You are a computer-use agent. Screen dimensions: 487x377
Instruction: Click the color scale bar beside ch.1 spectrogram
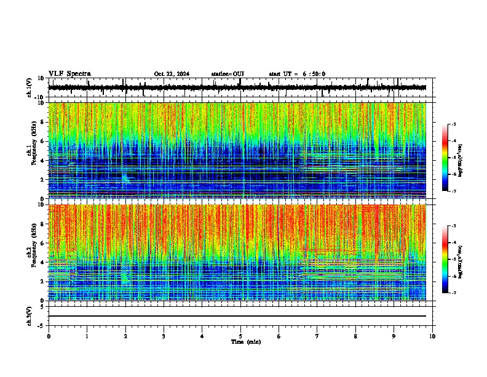tap(445, 158)
